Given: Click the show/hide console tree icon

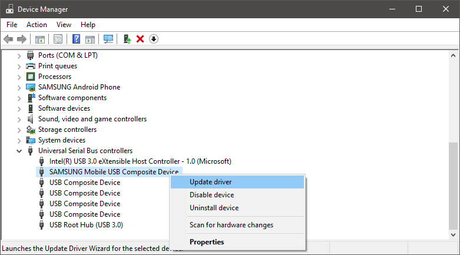Looking at the screenshot, I should [x=40, y=39].
